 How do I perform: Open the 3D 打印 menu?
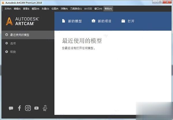pos(88,9)
